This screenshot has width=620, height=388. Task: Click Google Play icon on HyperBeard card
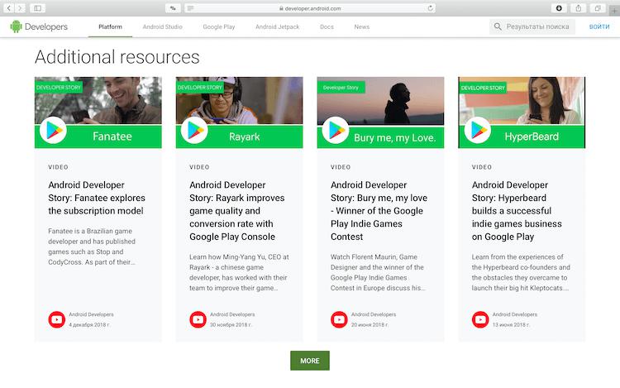(x=477, y=130)
